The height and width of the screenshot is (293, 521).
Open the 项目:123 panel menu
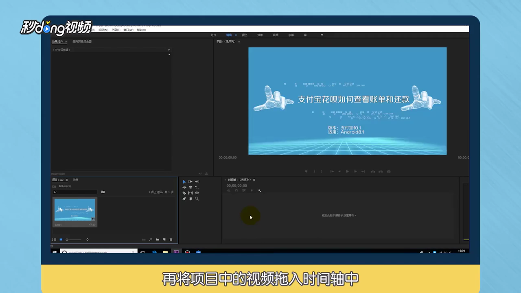click(67, 180)
